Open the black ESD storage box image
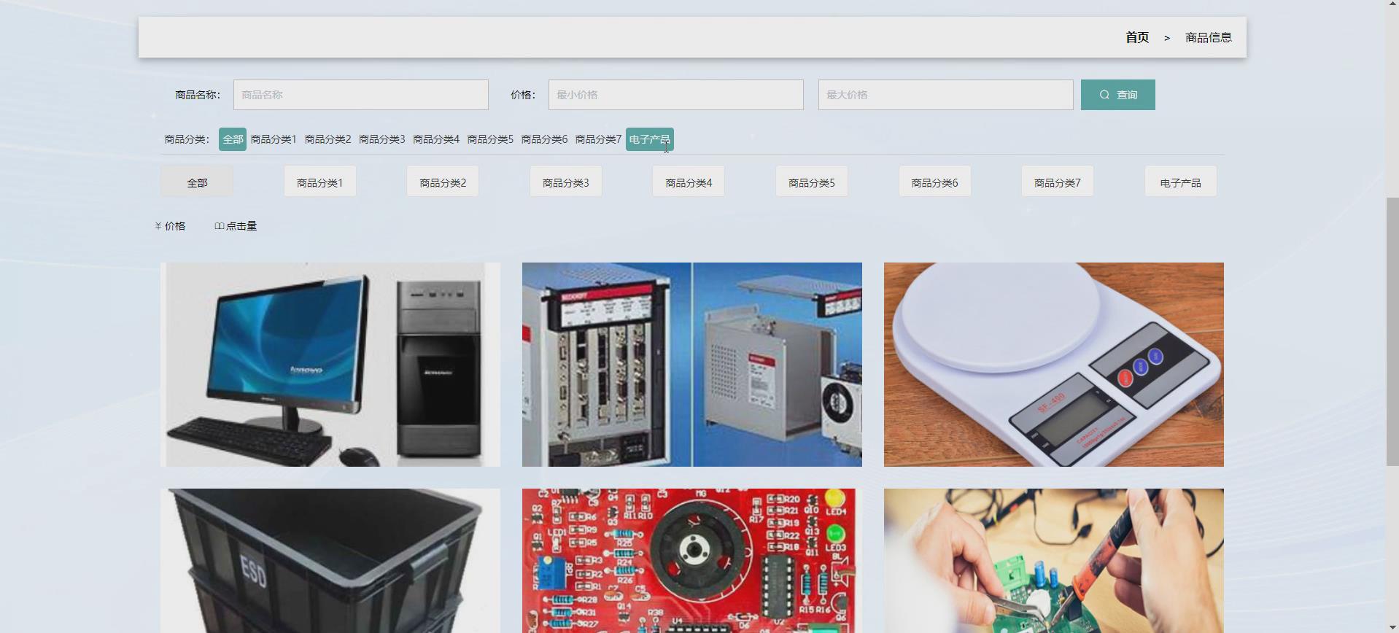The width and height of the screenshot is (1399, 633). [x=330, y=561]
